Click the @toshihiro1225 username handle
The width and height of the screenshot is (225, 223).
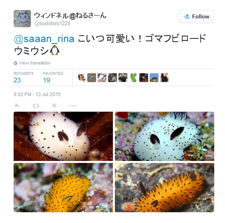52,23
